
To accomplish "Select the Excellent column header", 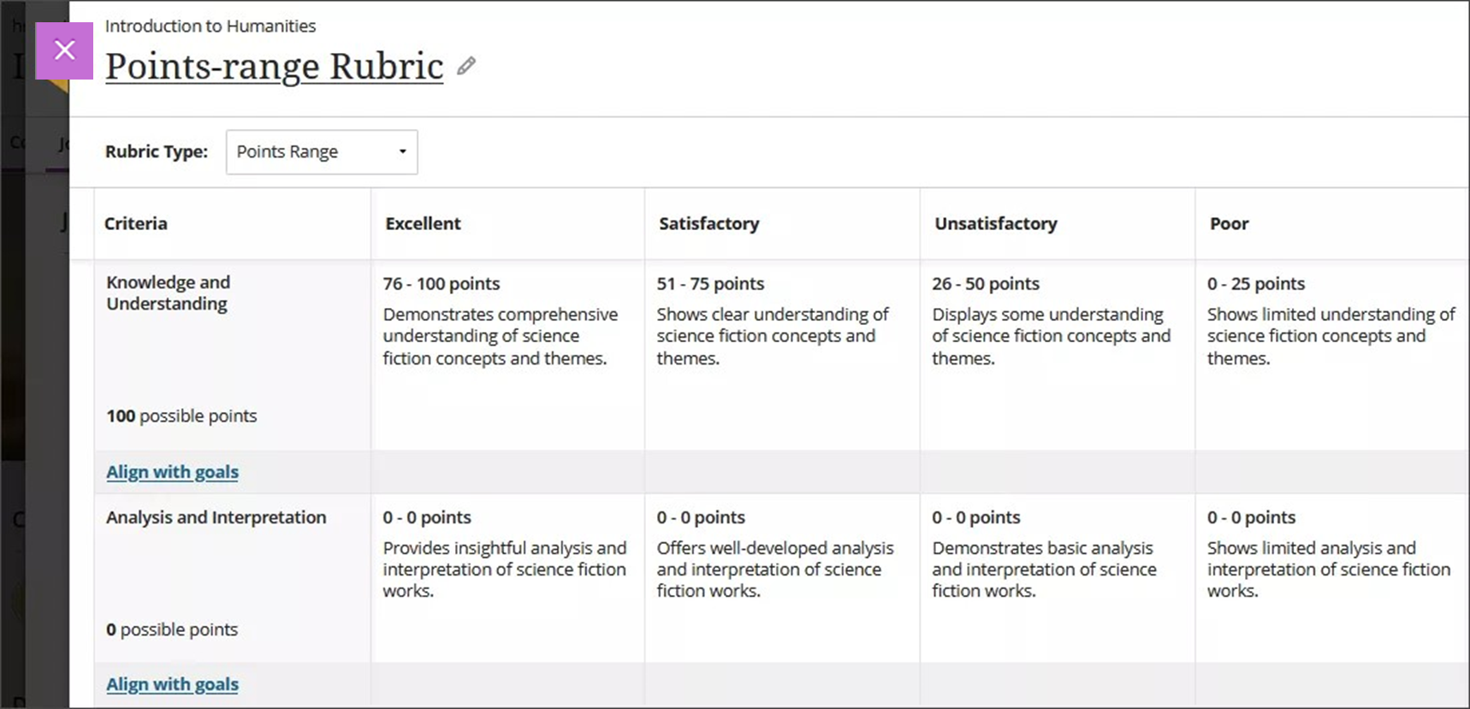I will pos(423,223).
